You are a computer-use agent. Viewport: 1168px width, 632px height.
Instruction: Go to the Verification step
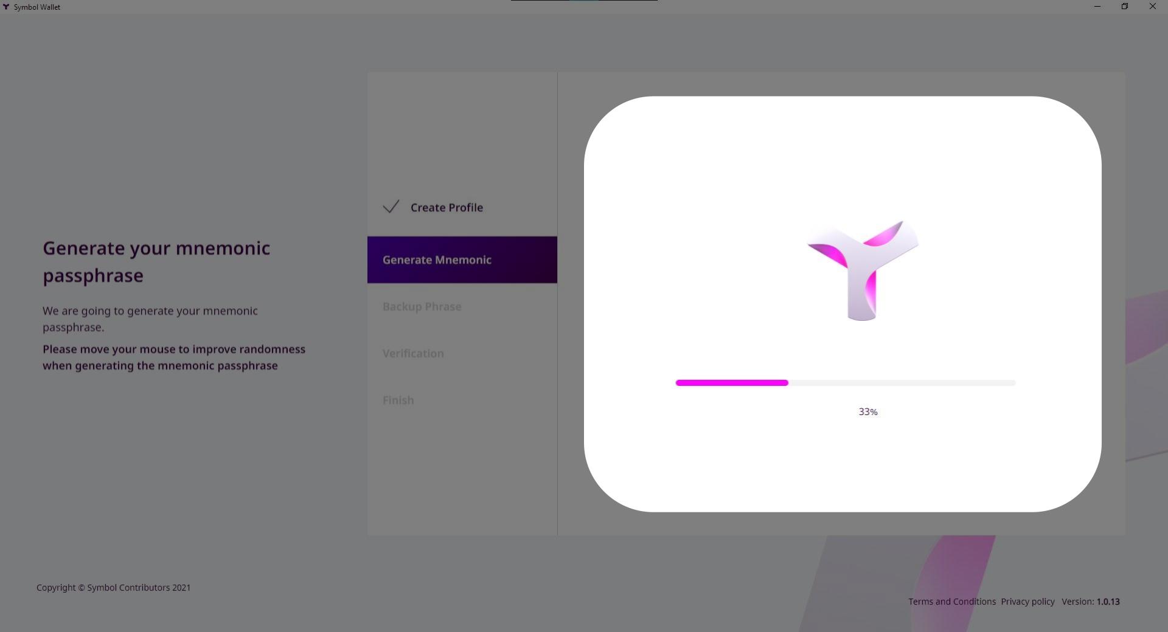click(413, 354)
